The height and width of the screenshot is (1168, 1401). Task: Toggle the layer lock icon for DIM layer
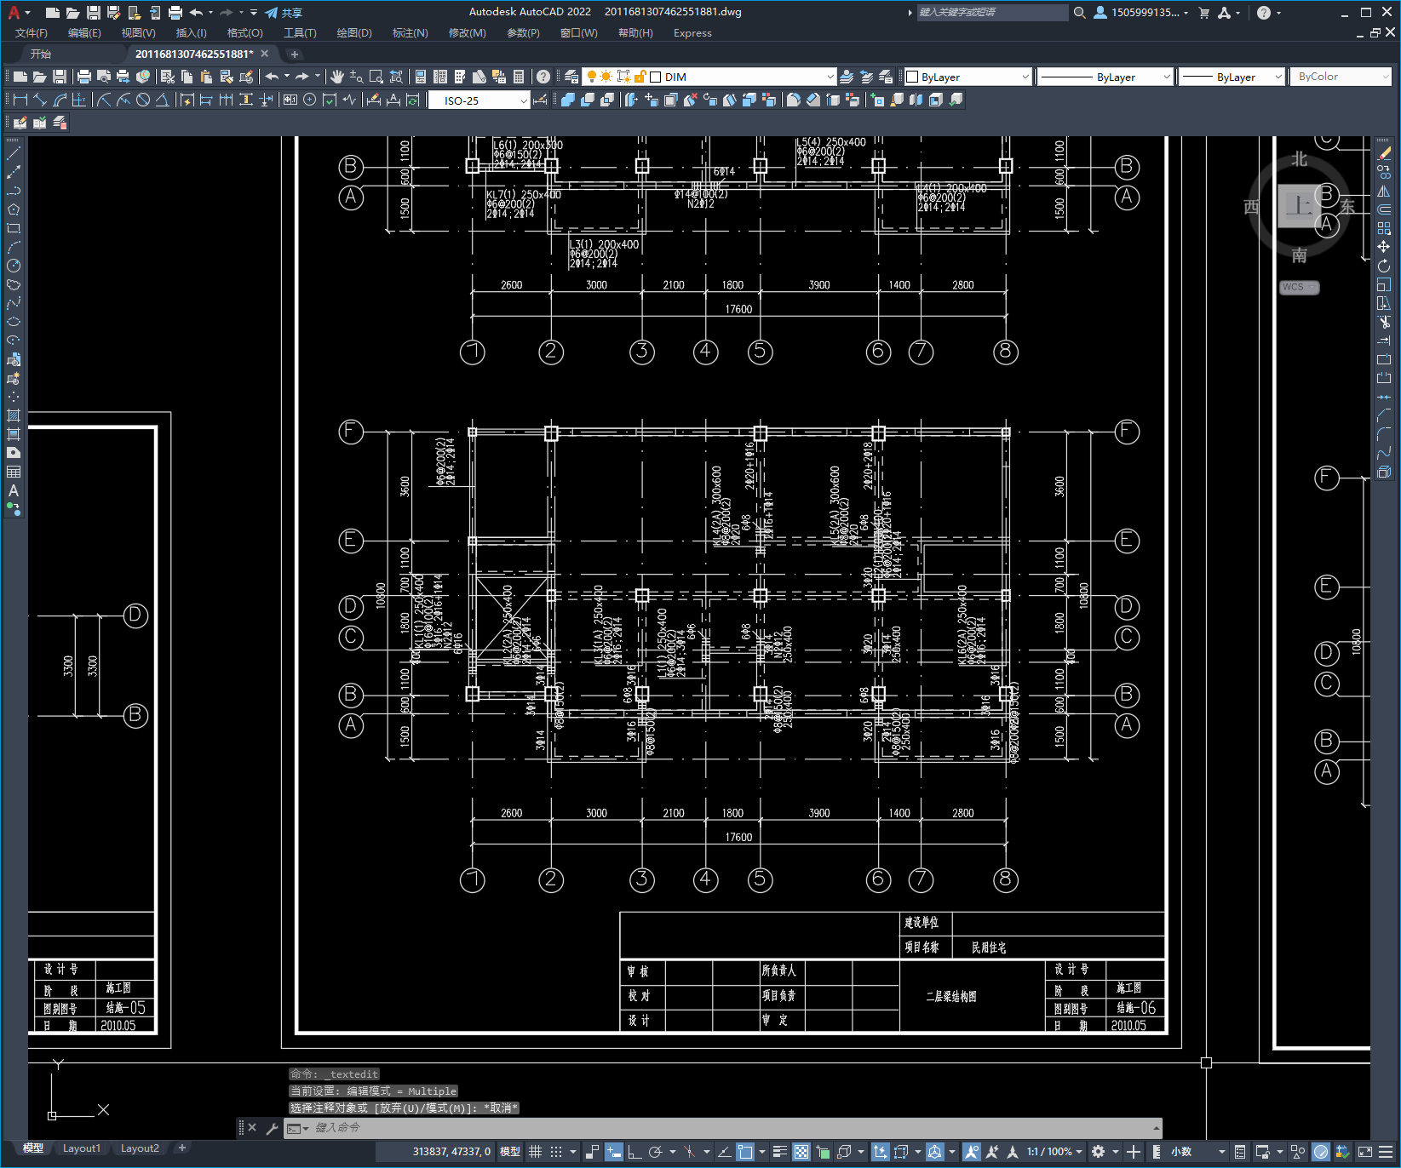click(640, 77)
